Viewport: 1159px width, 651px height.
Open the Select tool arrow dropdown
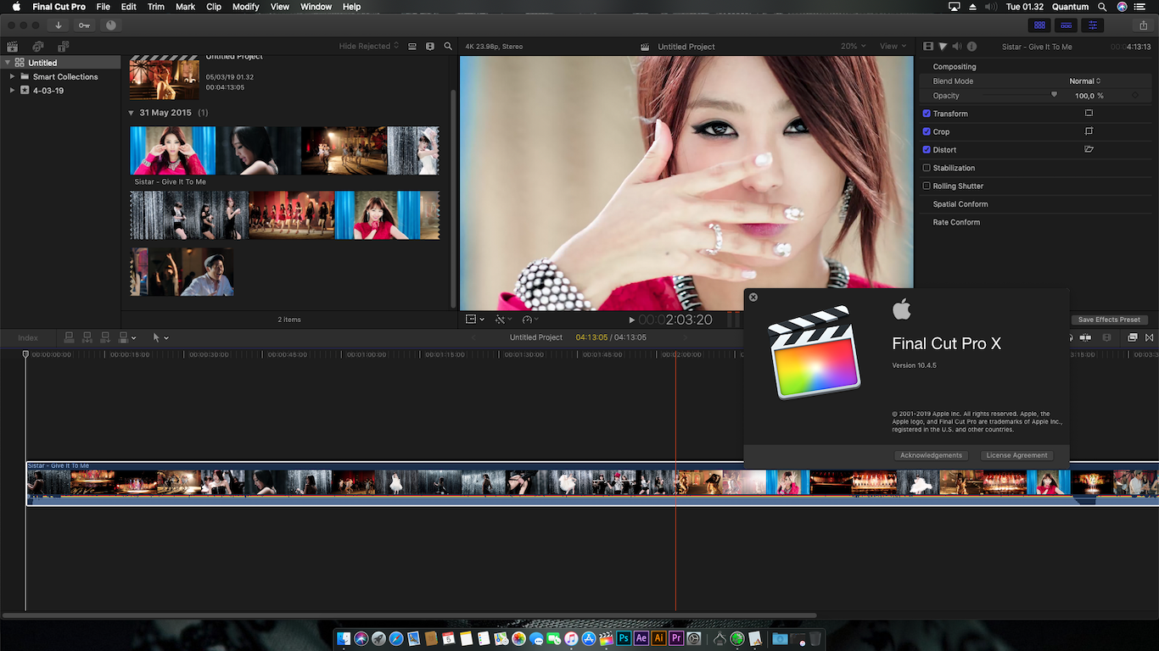click(x=160, y=337)
